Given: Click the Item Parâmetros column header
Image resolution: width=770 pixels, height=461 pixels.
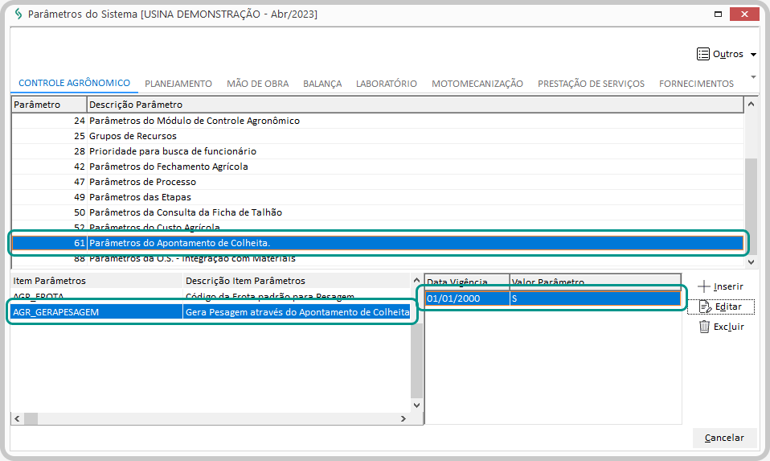Looking at the screenshot, I should [96, 281].
